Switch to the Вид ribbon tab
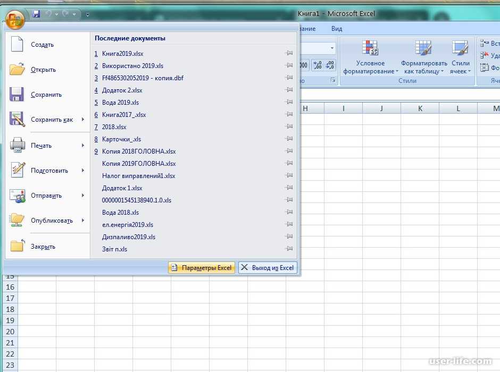 [337, 29]
